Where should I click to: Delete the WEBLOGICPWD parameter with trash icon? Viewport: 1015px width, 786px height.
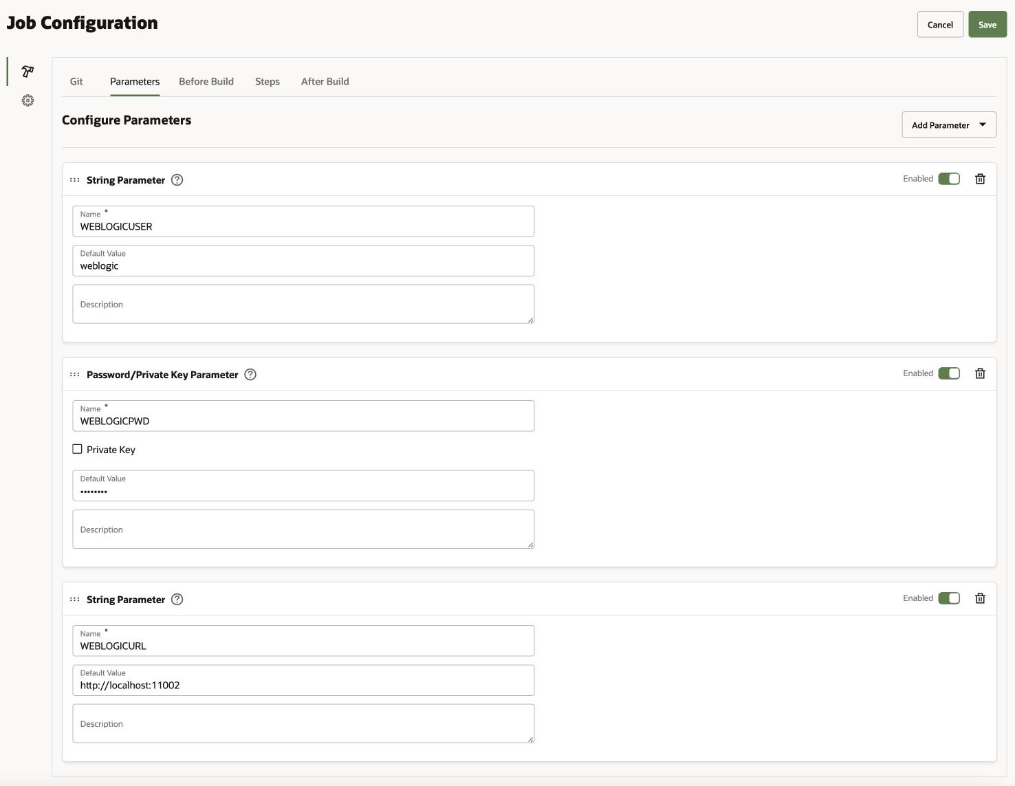click(x=981, y=373)
